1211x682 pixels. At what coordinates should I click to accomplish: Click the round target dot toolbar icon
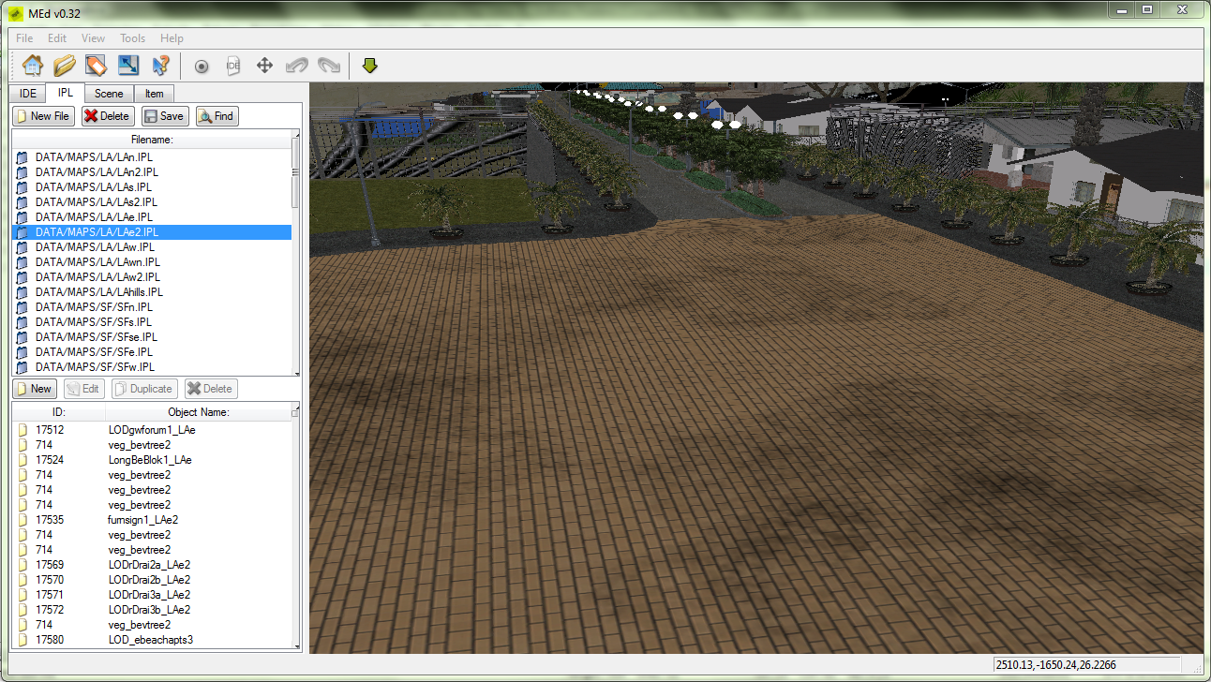pos(202,67)
